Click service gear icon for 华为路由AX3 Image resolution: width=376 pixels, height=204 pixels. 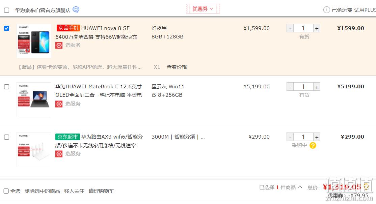click(x=59, y=154)
